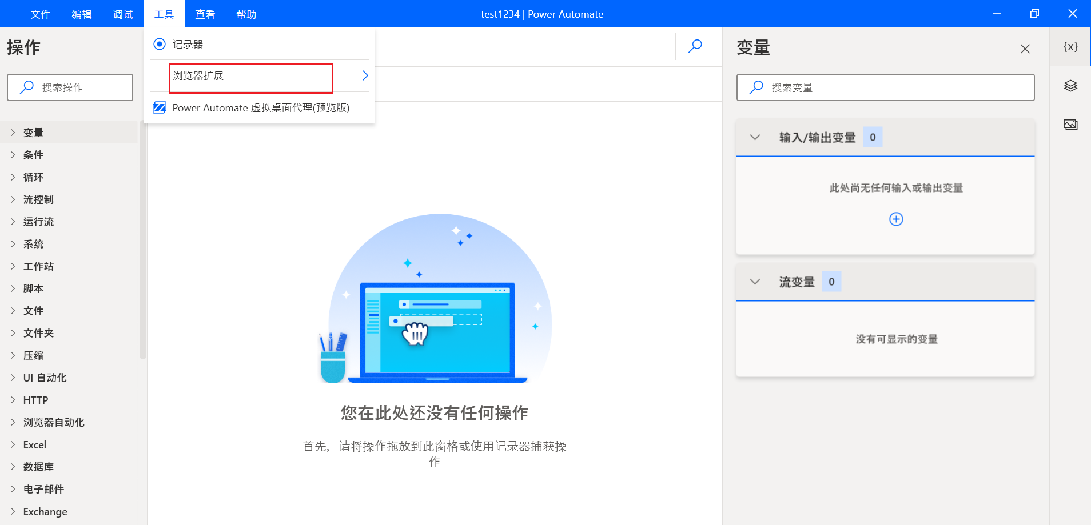Click the flow search magnifier icon
1091x525 pixels.
click(x=695, y=46)
